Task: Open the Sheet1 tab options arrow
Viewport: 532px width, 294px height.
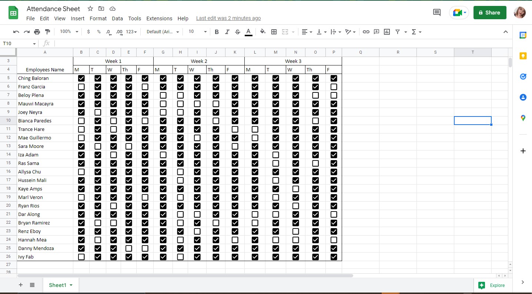Action: tap(71, 285)
